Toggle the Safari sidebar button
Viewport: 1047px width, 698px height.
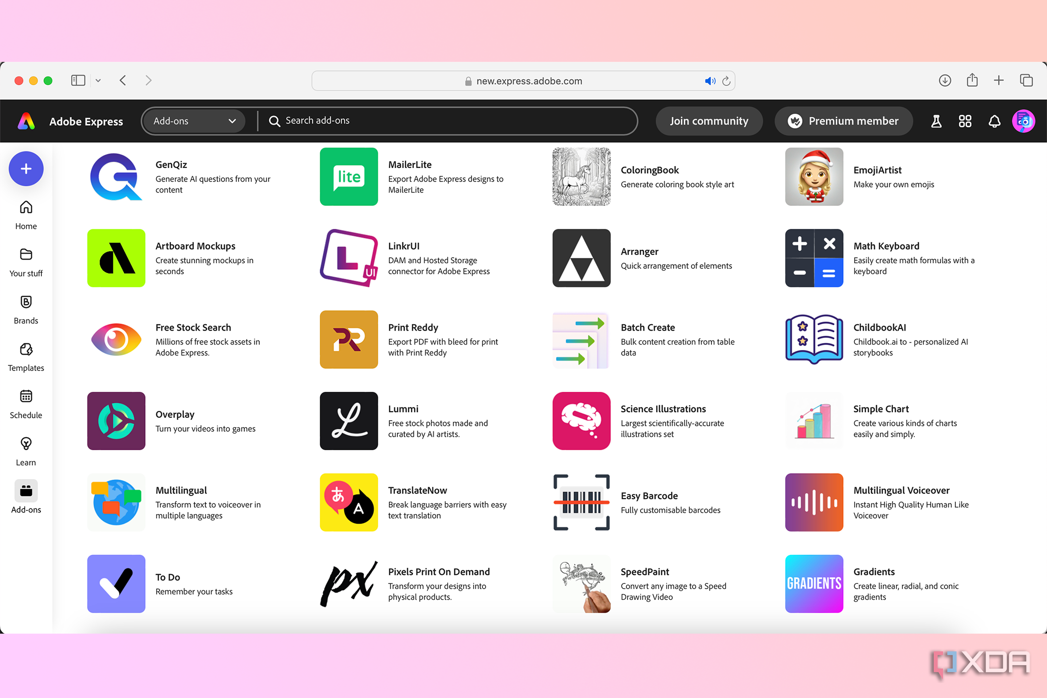point(78,81)
